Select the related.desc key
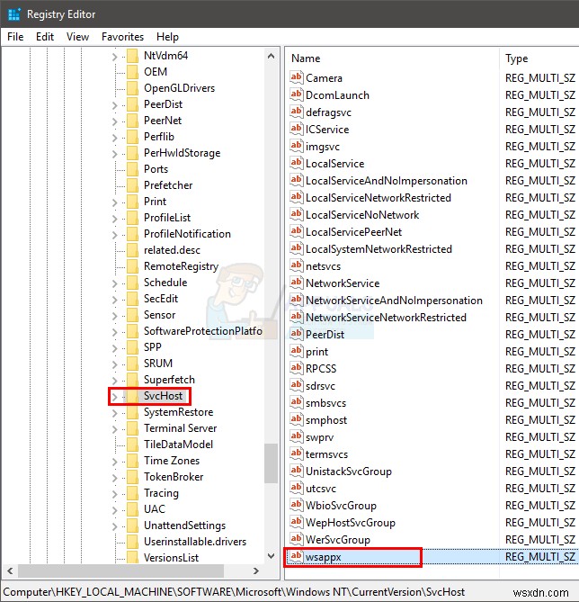 tap(172, 250)
